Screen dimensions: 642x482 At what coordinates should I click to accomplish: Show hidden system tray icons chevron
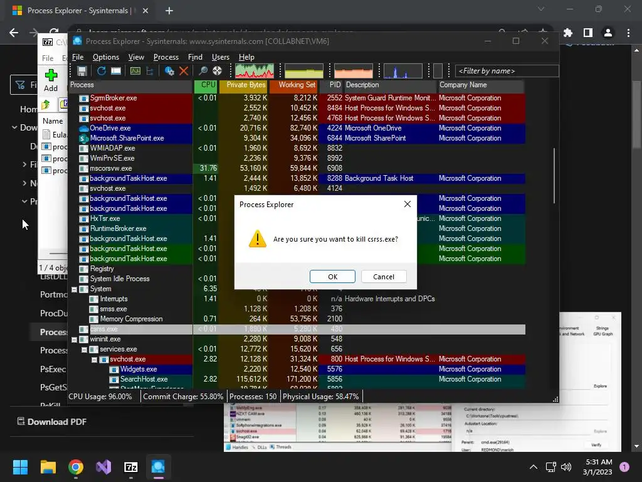click(534, 467)
